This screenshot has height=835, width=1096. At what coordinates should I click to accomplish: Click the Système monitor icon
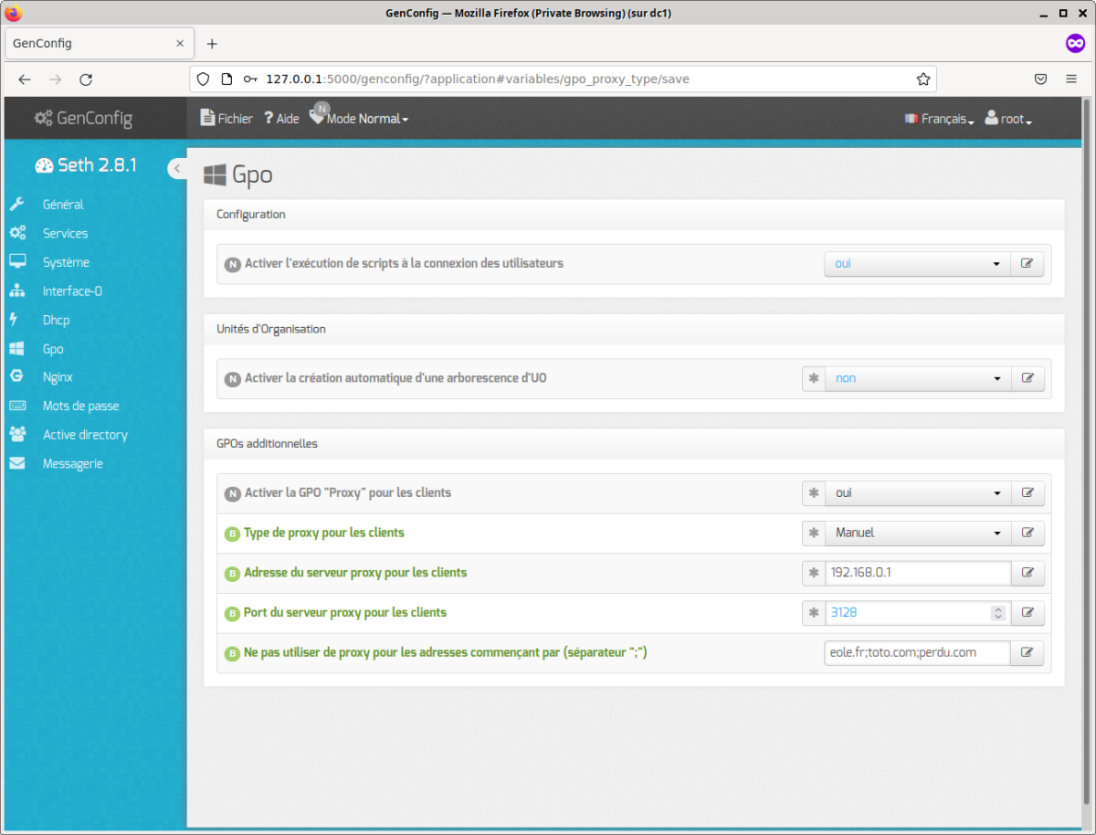tap(16, 262)
